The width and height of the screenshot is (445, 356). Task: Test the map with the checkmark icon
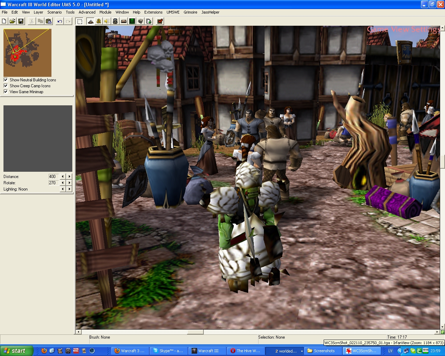(160, 21)
